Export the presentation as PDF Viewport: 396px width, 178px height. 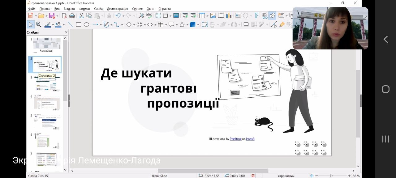click(64, 16)
